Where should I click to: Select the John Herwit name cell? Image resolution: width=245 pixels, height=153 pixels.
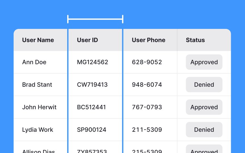click(39, 107)
